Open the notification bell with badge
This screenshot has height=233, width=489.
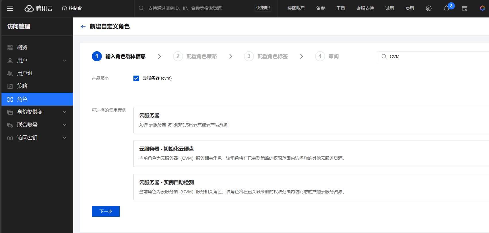click(x=447, y=8)
